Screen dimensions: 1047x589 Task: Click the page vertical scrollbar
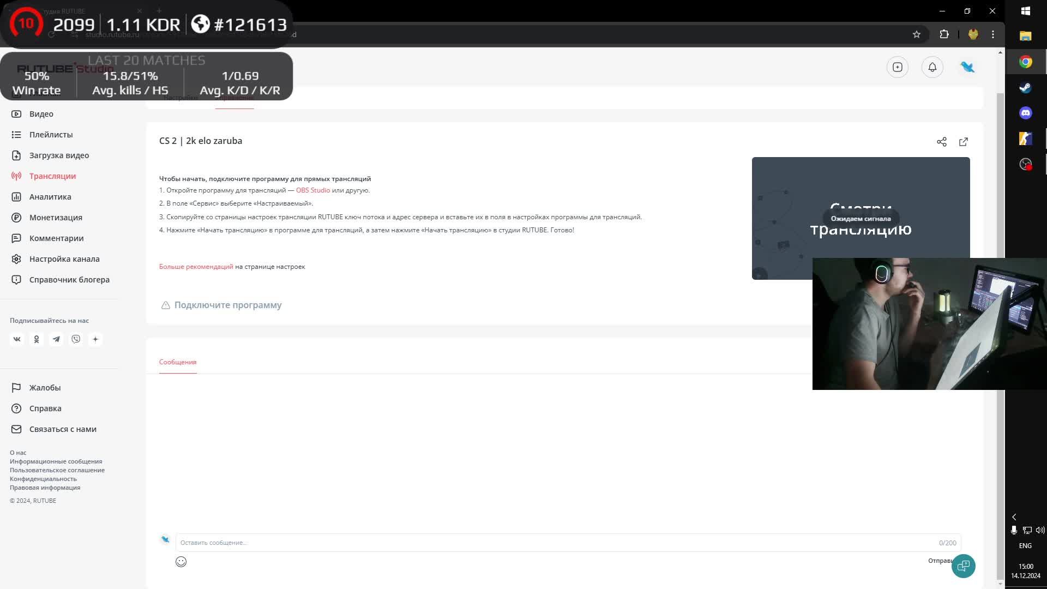click(1000, 335)
